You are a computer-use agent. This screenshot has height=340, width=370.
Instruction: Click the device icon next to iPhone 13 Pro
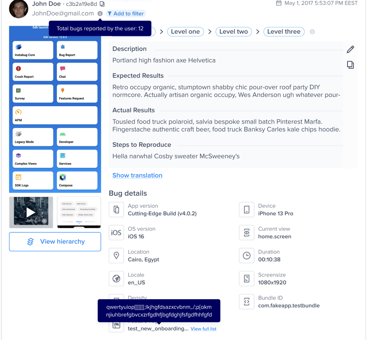pyautogui.click(x=247, y=209)
